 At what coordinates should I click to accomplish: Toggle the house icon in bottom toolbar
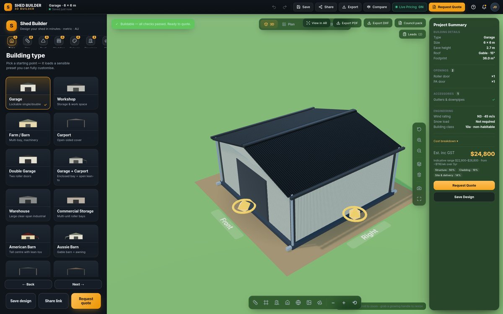click(288, 303)
